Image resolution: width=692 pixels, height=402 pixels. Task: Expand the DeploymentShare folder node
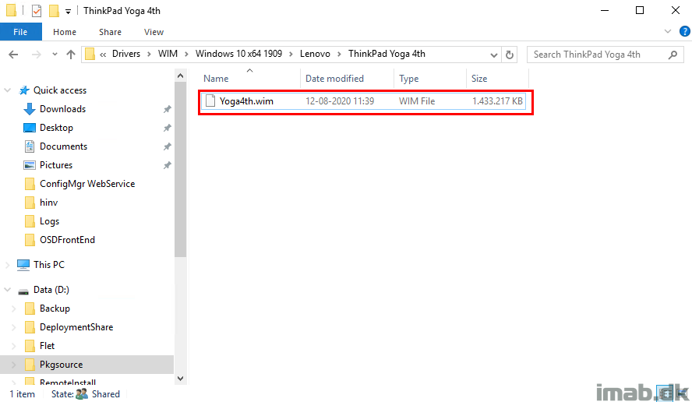click(x=14, y=327)
